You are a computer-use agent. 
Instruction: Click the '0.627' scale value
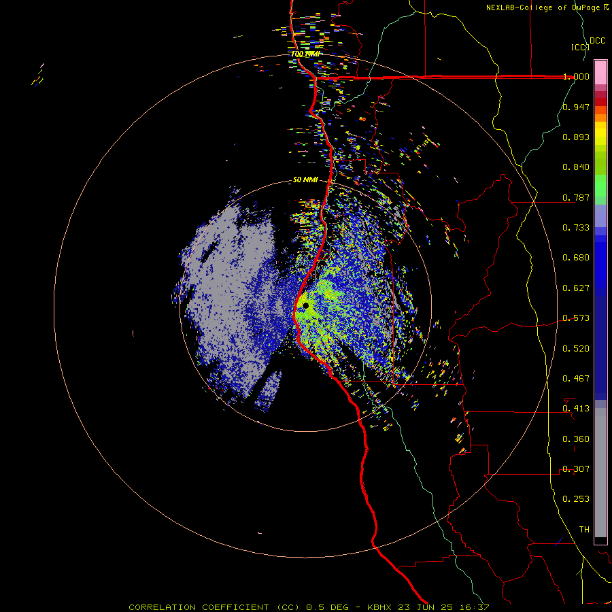(x=576, y=288)
